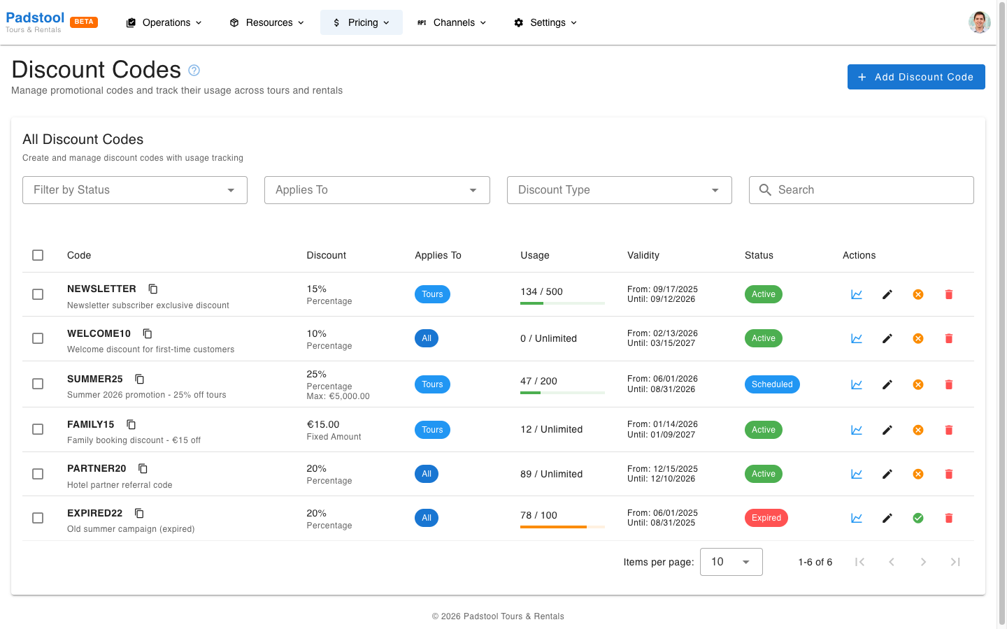Open the Filter by Status dropdown
This screenshot has width=1007, height=629.
(x=135, y=190)
